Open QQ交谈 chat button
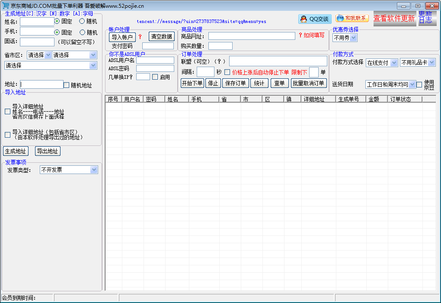The width and height of the screenshot is (441, 303). (315, 19)
